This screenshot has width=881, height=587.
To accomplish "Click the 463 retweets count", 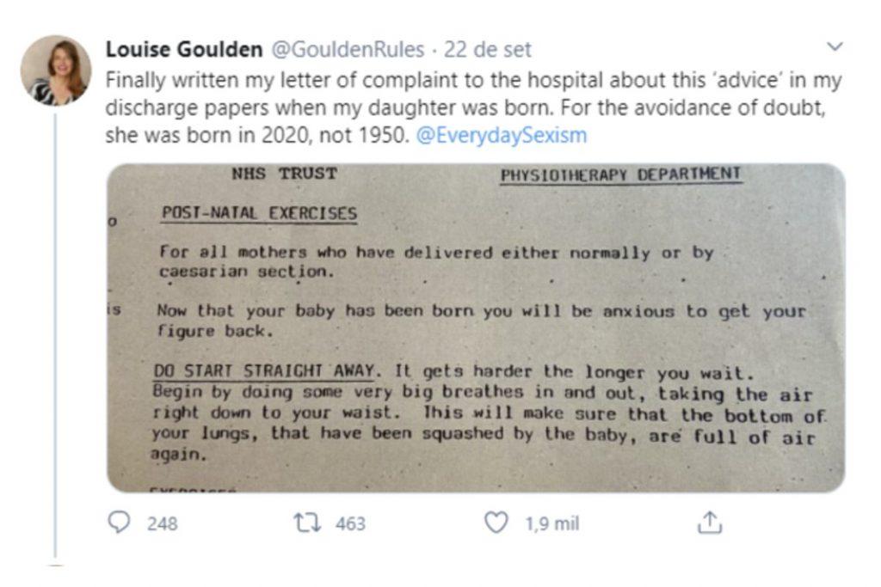I will [350, 523].
